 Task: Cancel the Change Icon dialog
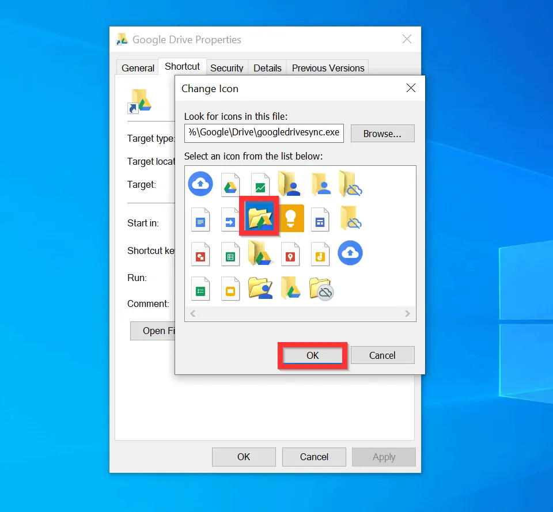tap(382, 355)
